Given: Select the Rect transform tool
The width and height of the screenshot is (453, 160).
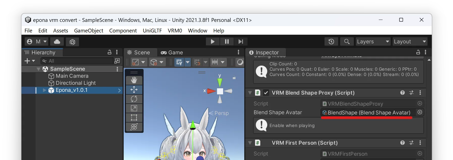Looking at the screenshot, I should 134,117.
